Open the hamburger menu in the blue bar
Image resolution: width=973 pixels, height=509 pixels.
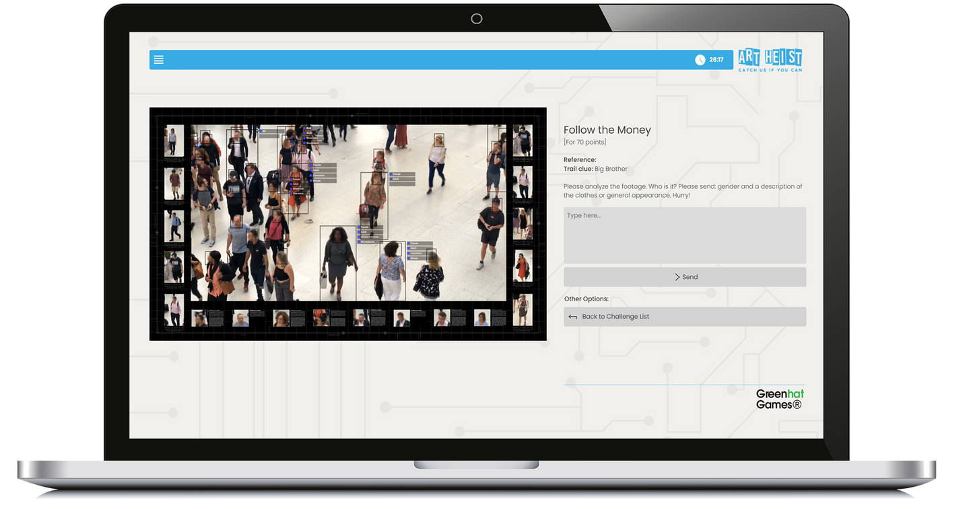point(159,60)
